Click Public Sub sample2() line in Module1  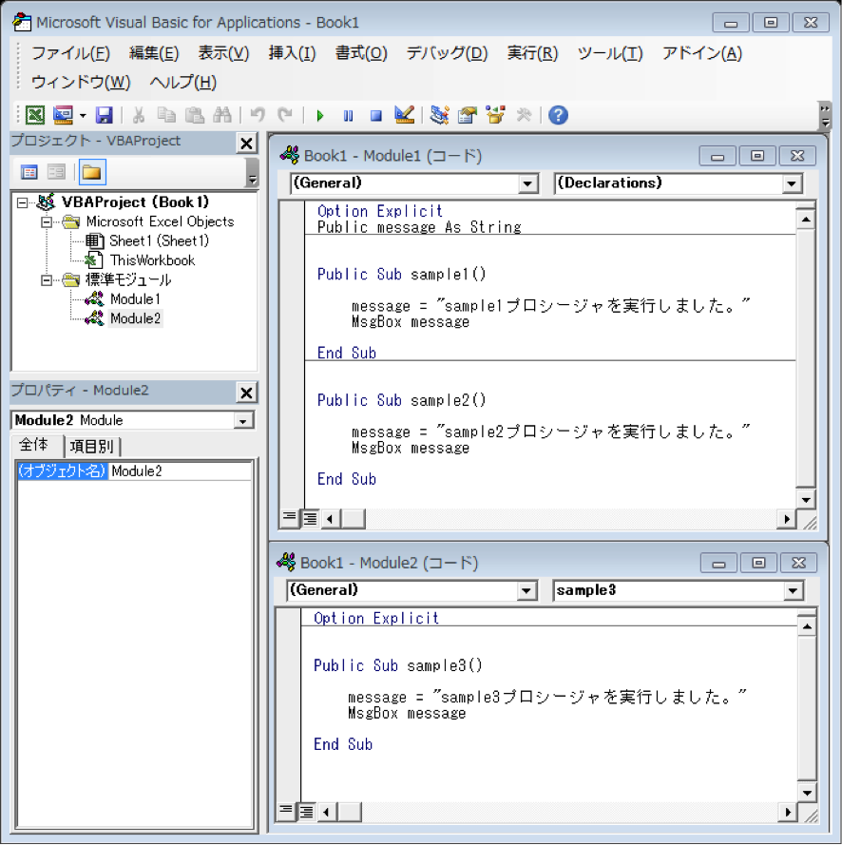pos(401,400)
